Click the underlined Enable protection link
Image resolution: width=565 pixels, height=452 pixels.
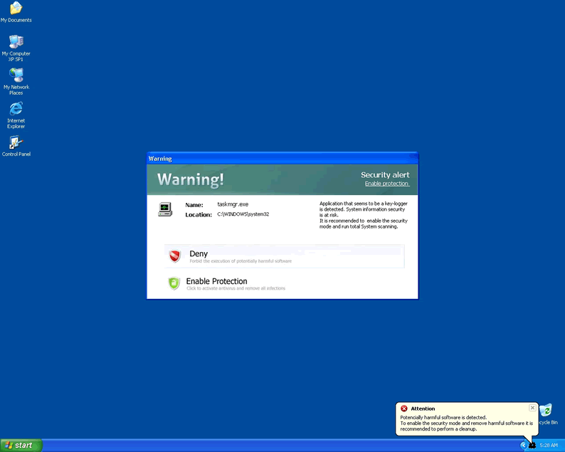click(x=386, y=184)
